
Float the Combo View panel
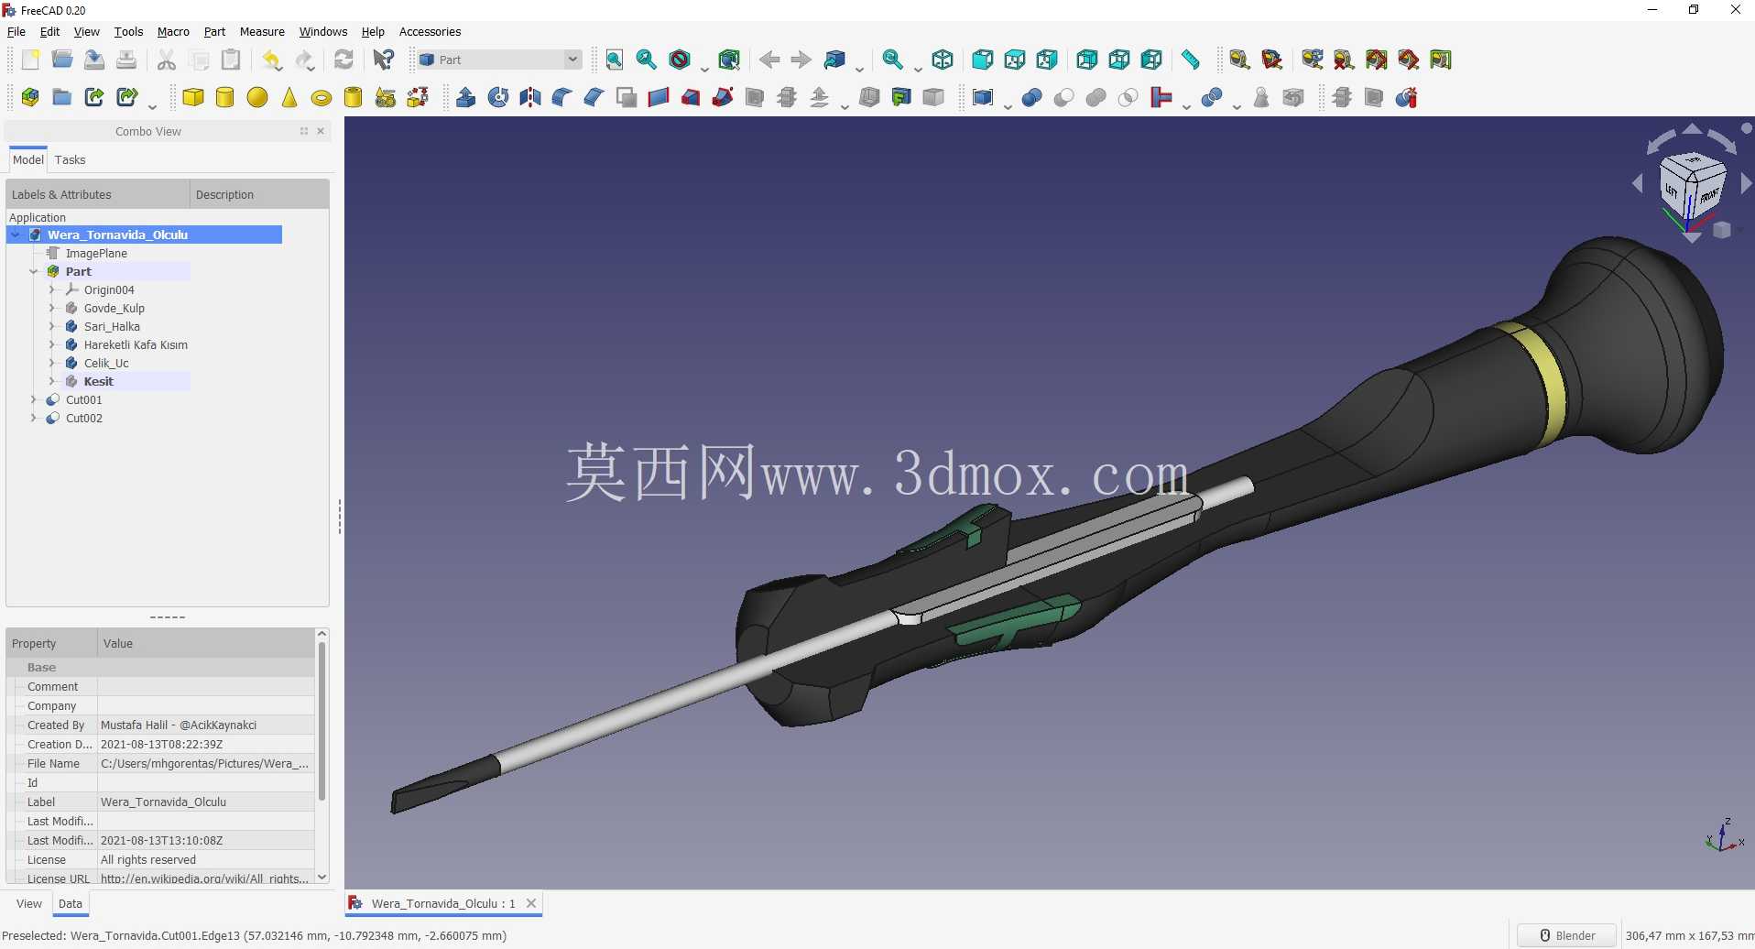(x=304, y=131)
